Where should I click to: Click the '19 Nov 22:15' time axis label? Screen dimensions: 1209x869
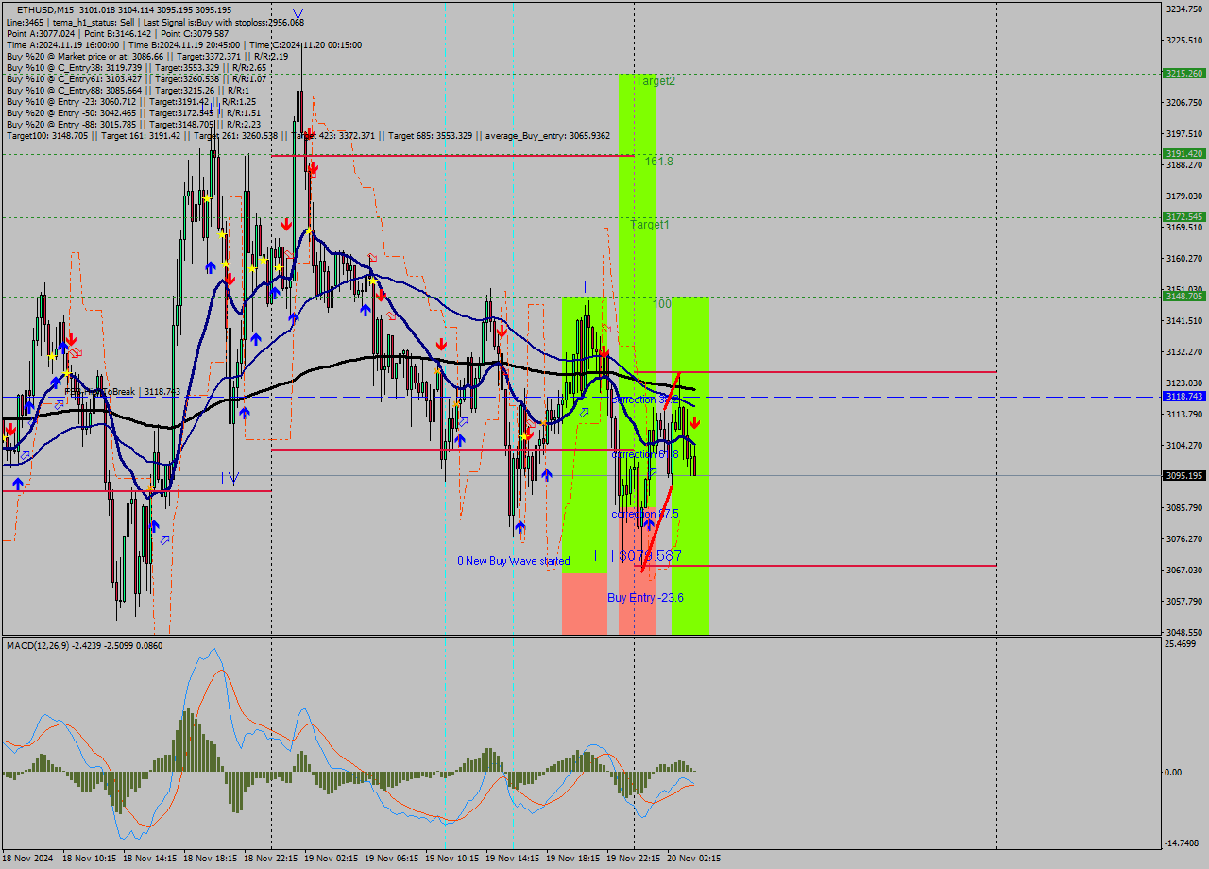tap(634, 859)
